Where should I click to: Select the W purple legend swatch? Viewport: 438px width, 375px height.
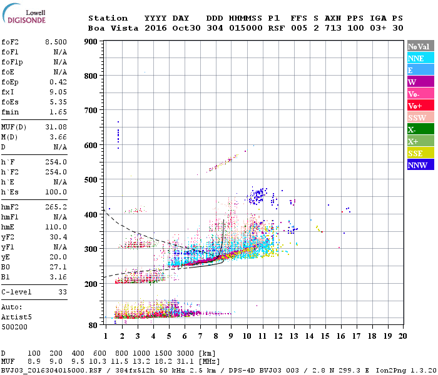pyautogui.click(x=420, y=82)
